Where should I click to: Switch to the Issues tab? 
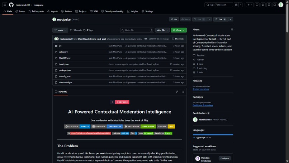[x=20, y=11]
